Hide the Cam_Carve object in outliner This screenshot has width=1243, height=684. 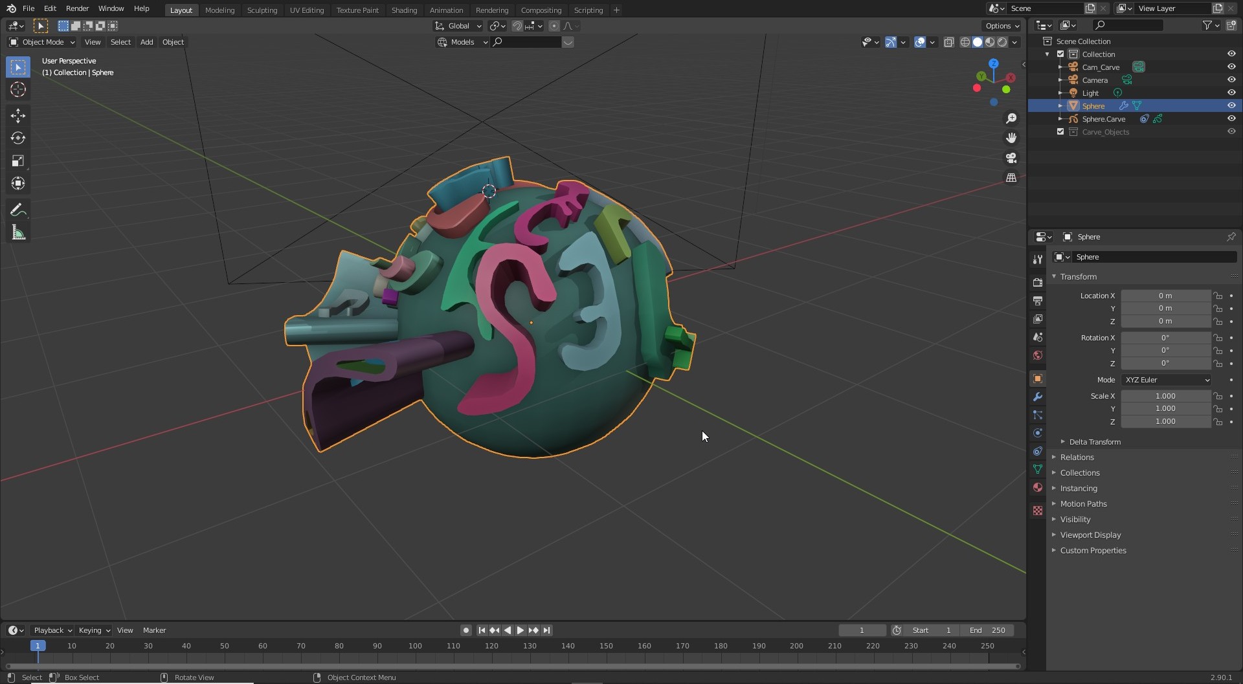point(1231,67)
